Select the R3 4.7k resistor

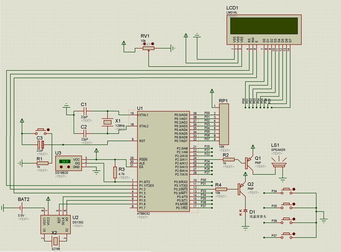pos(114,173)
